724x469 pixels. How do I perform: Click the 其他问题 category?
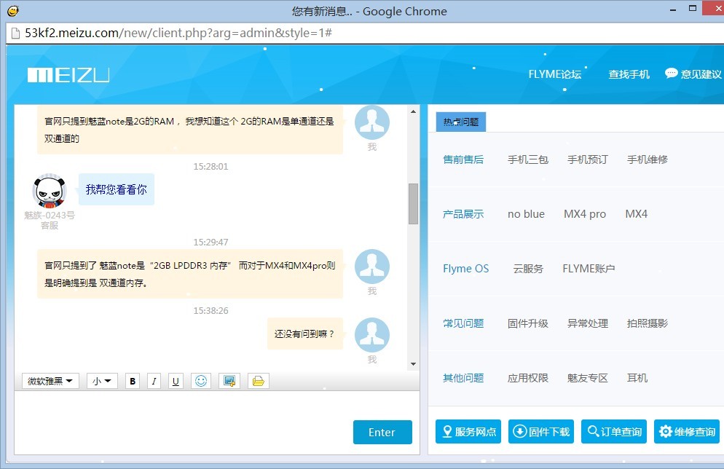pyautogui.click(x=463, y=378)
